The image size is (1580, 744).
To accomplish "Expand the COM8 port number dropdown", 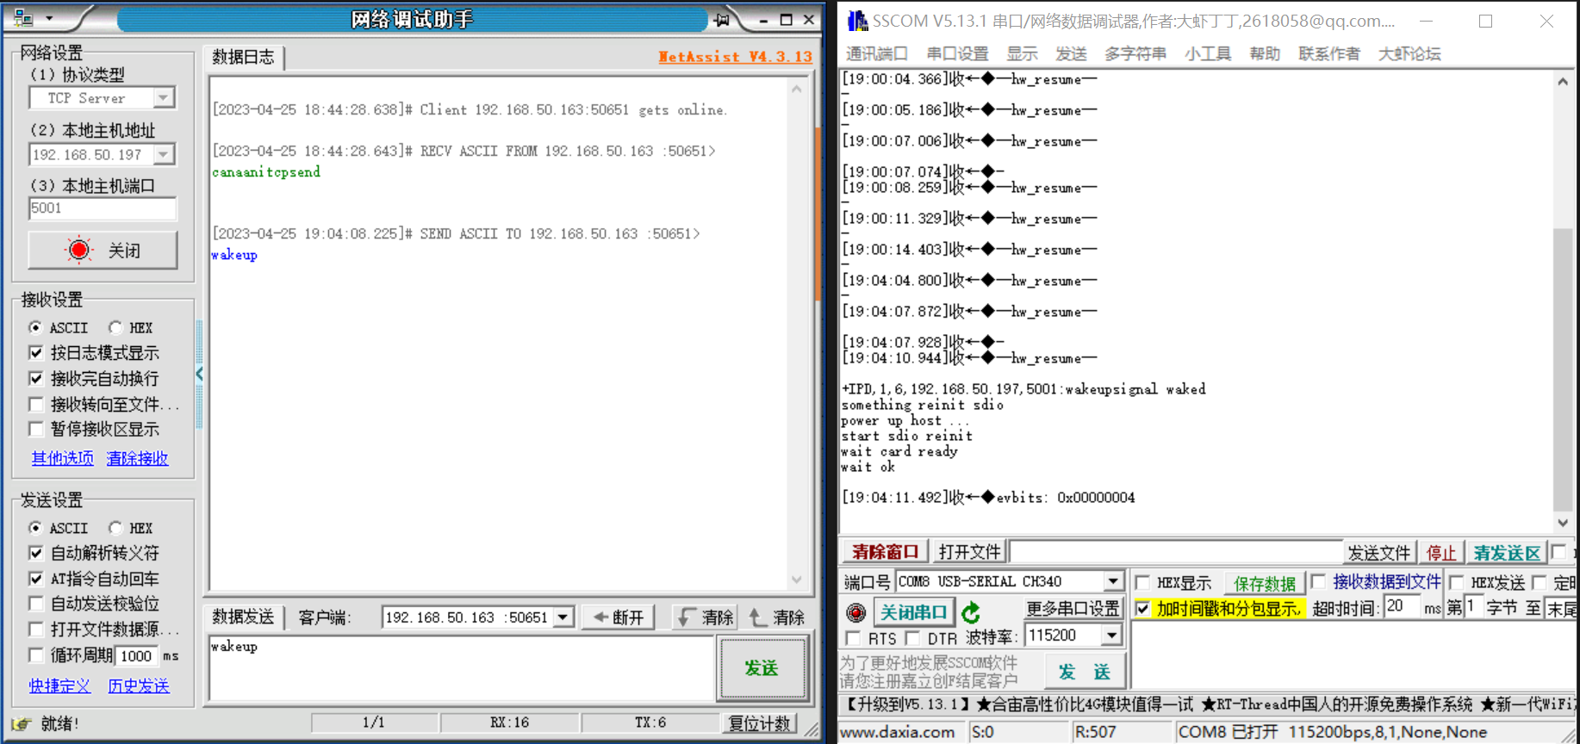I will (x=1113, y=582).
